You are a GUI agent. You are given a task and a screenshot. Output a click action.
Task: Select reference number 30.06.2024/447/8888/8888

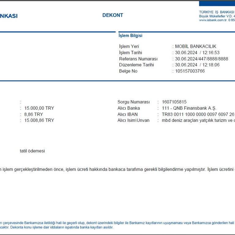point(202,59)
